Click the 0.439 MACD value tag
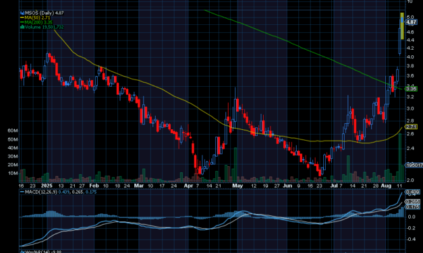This screenshot has height=253, width=423. (x=413, y=192)
